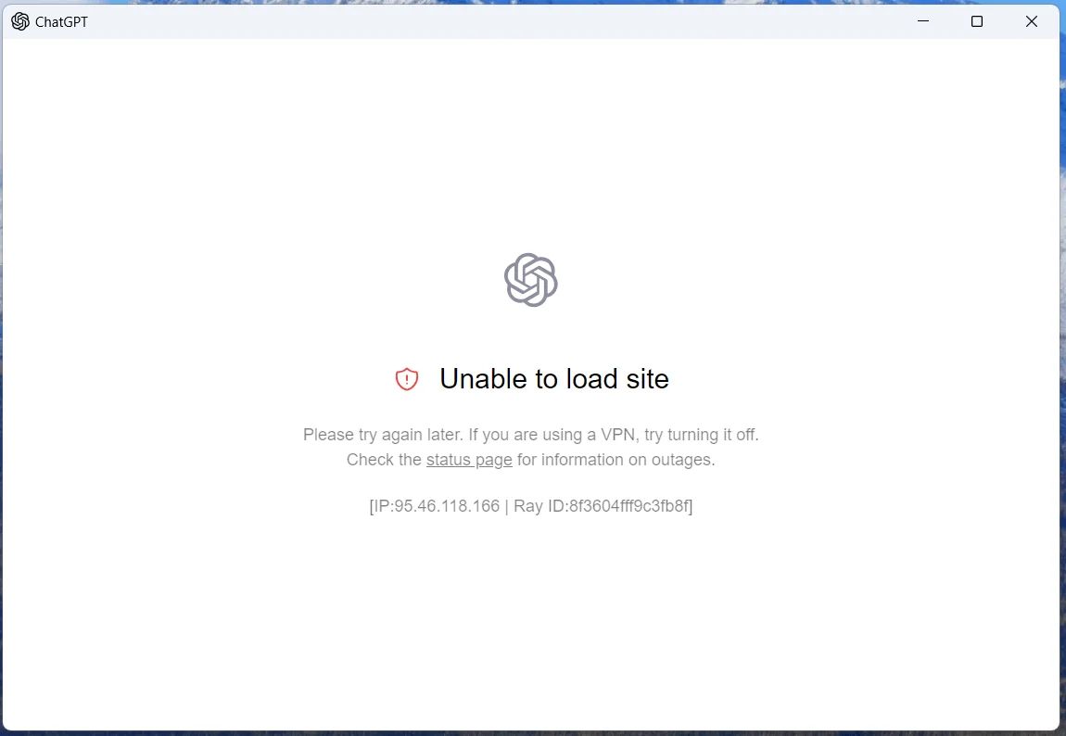1066x736 pixels.
Task: Click the blank white area below Ray ID
Action: point(531,612)
